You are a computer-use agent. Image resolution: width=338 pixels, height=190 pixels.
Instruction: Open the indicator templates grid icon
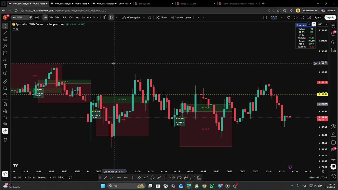(x=149, y=17)
